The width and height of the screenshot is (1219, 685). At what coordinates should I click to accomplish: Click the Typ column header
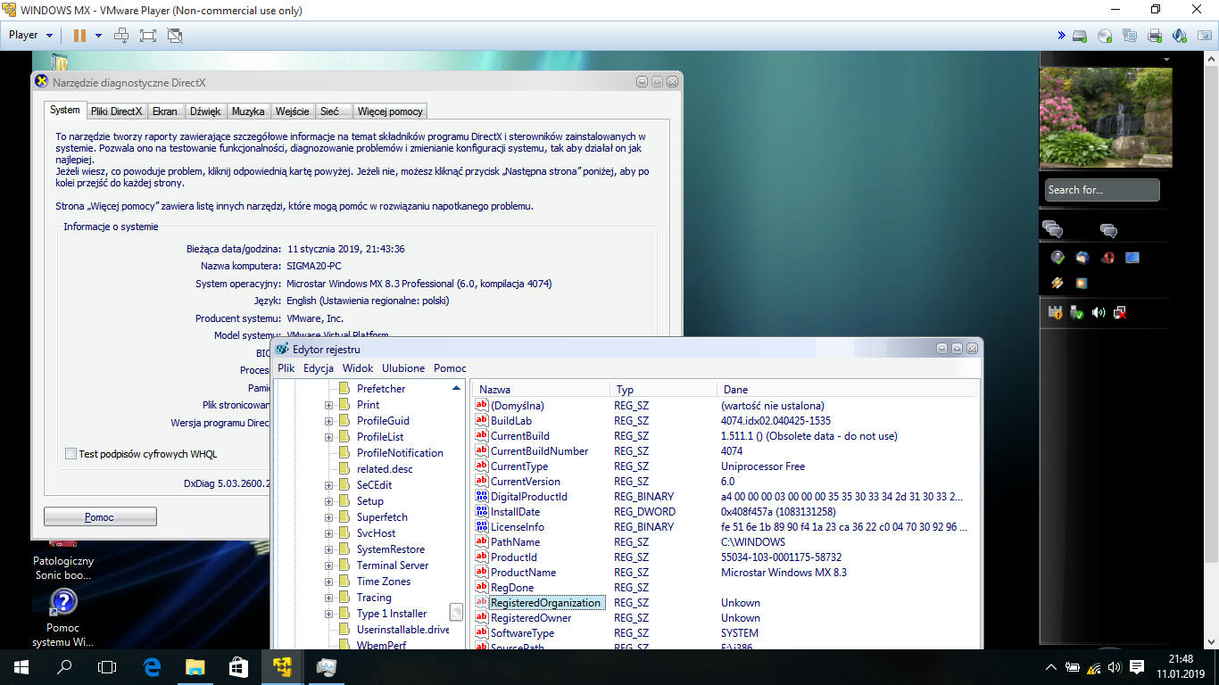(663, 390)
